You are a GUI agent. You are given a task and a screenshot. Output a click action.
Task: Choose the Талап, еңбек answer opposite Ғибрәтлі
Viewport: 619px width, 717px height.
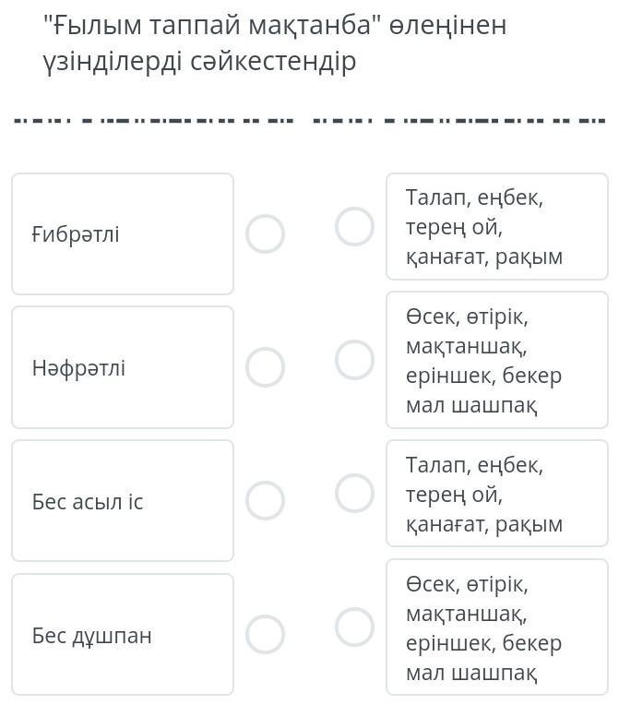[x=496, y=226]
